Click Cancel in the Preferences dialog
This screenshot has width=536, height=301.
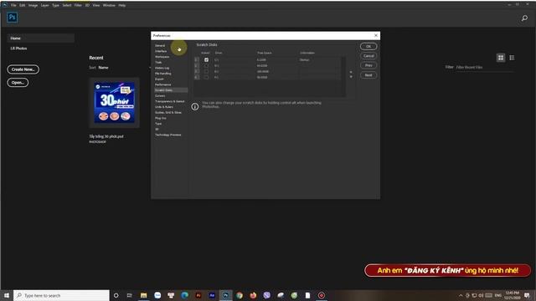point(368,56)
